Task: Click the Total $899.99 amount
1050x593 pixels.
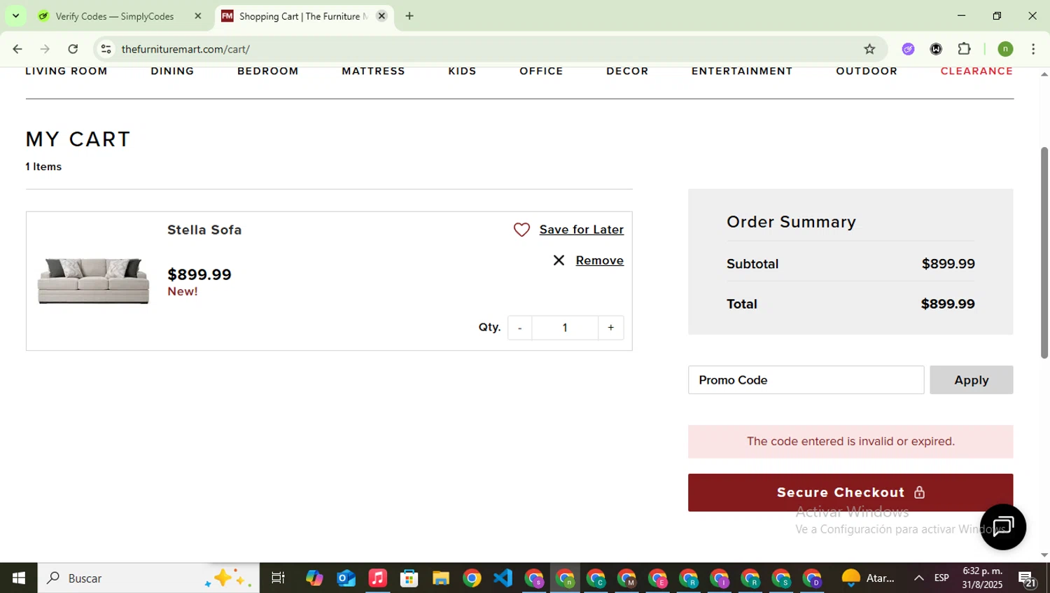Action: coord(947,304)
